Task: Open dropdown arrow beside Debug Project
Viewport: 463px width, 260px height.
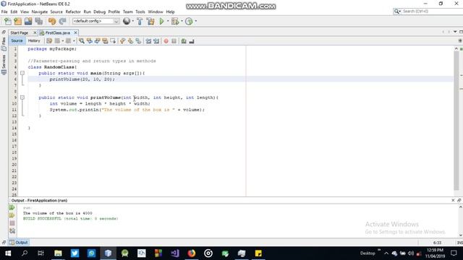Action: point(182,21)
